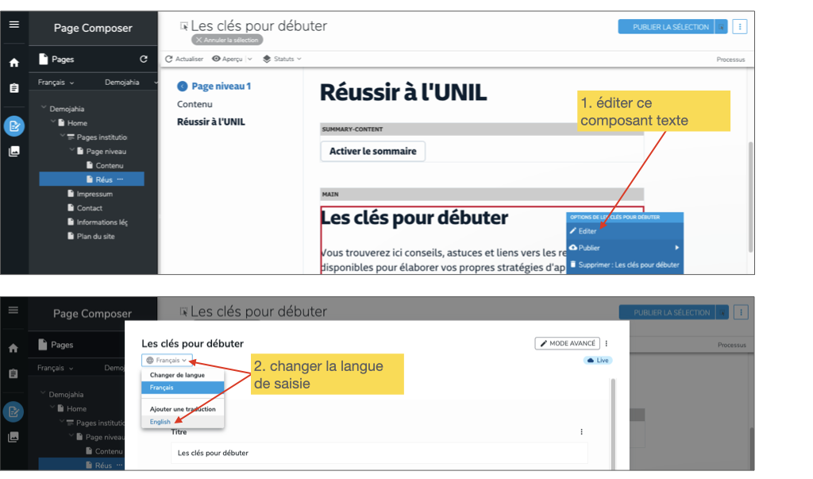Click the three-dot icon on selected Réus tree item
813x479 pixels.
(x=121, y=180)
